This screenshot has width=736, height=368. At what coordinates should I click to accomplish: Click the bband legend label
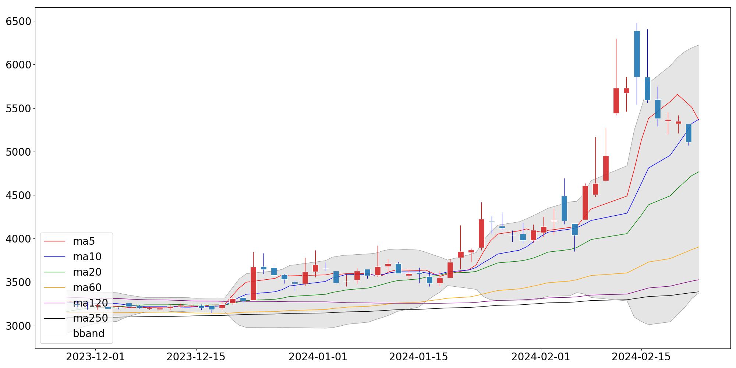[89, 334]
